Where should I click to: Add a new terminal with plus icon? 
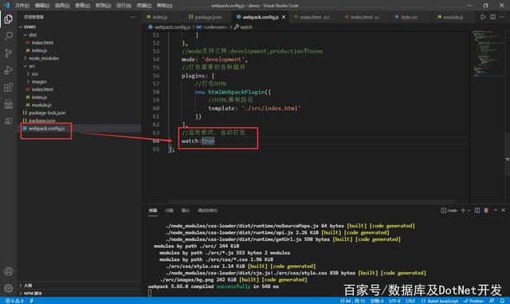point(463,211)
